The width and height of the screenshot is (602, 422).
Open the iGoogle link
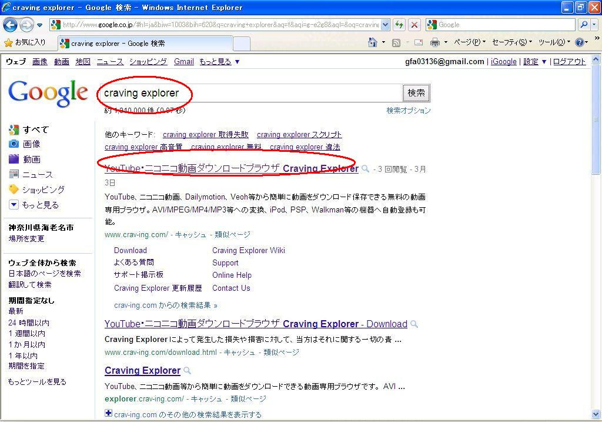[x=504, y=61]
